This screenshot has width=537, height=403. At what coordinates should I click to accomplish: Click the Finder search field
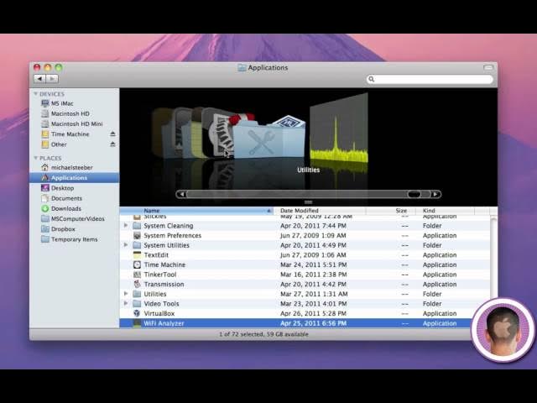[430, 79]
